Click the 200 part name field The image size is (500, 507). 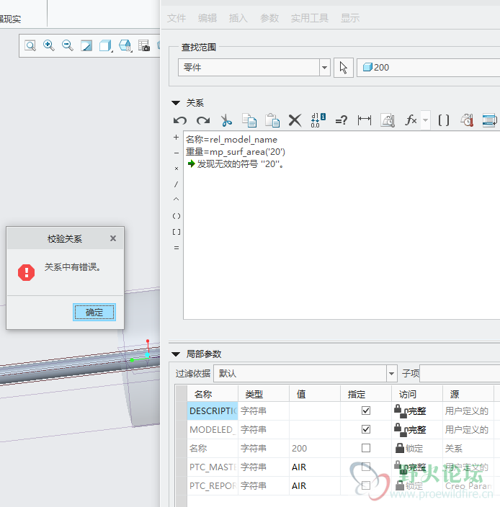point(428,68)
